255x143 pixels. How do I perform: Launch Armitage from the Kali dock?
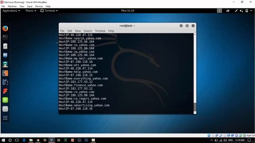click(x=5, y=64)
